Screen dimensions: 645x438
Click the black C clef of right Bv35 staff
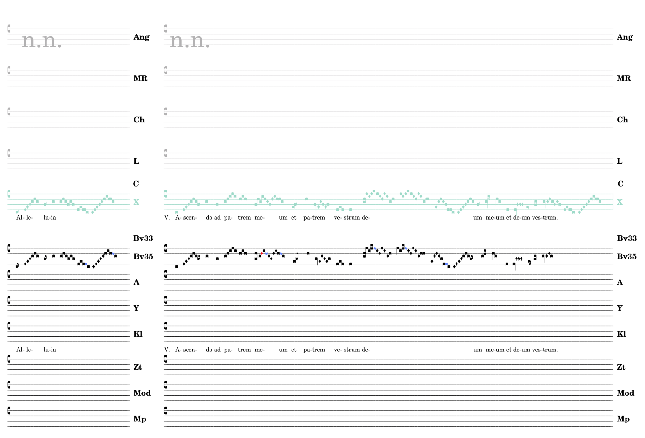(166, 248)
